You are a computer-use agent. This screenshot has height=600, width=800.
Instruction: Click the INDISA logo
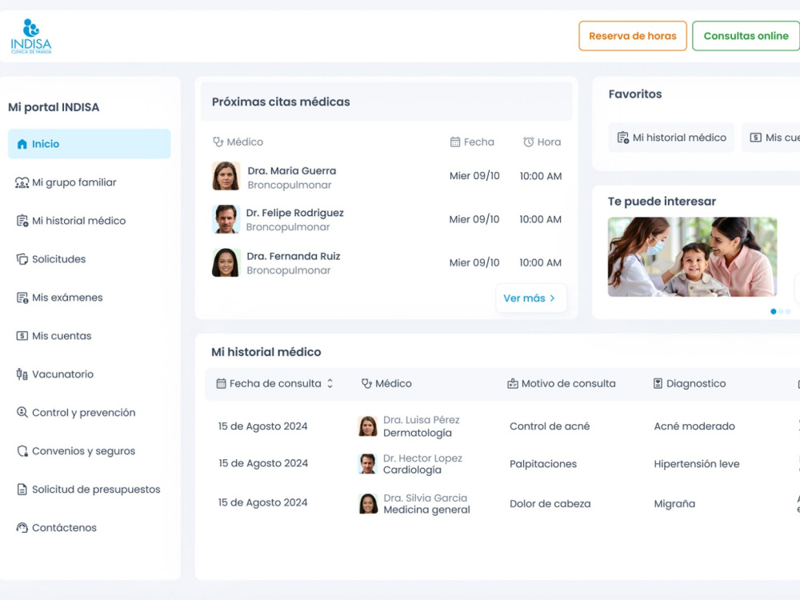point(31,36)
